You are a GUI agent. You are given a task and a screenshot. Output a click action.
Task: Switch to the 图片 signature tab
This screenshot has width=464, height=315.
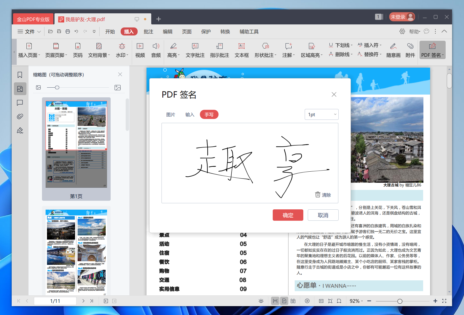pos(171,115)
